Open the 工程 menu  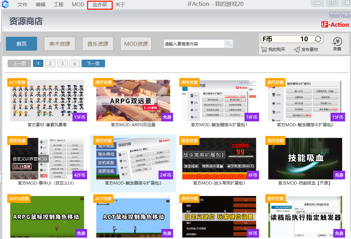(59, 5)
